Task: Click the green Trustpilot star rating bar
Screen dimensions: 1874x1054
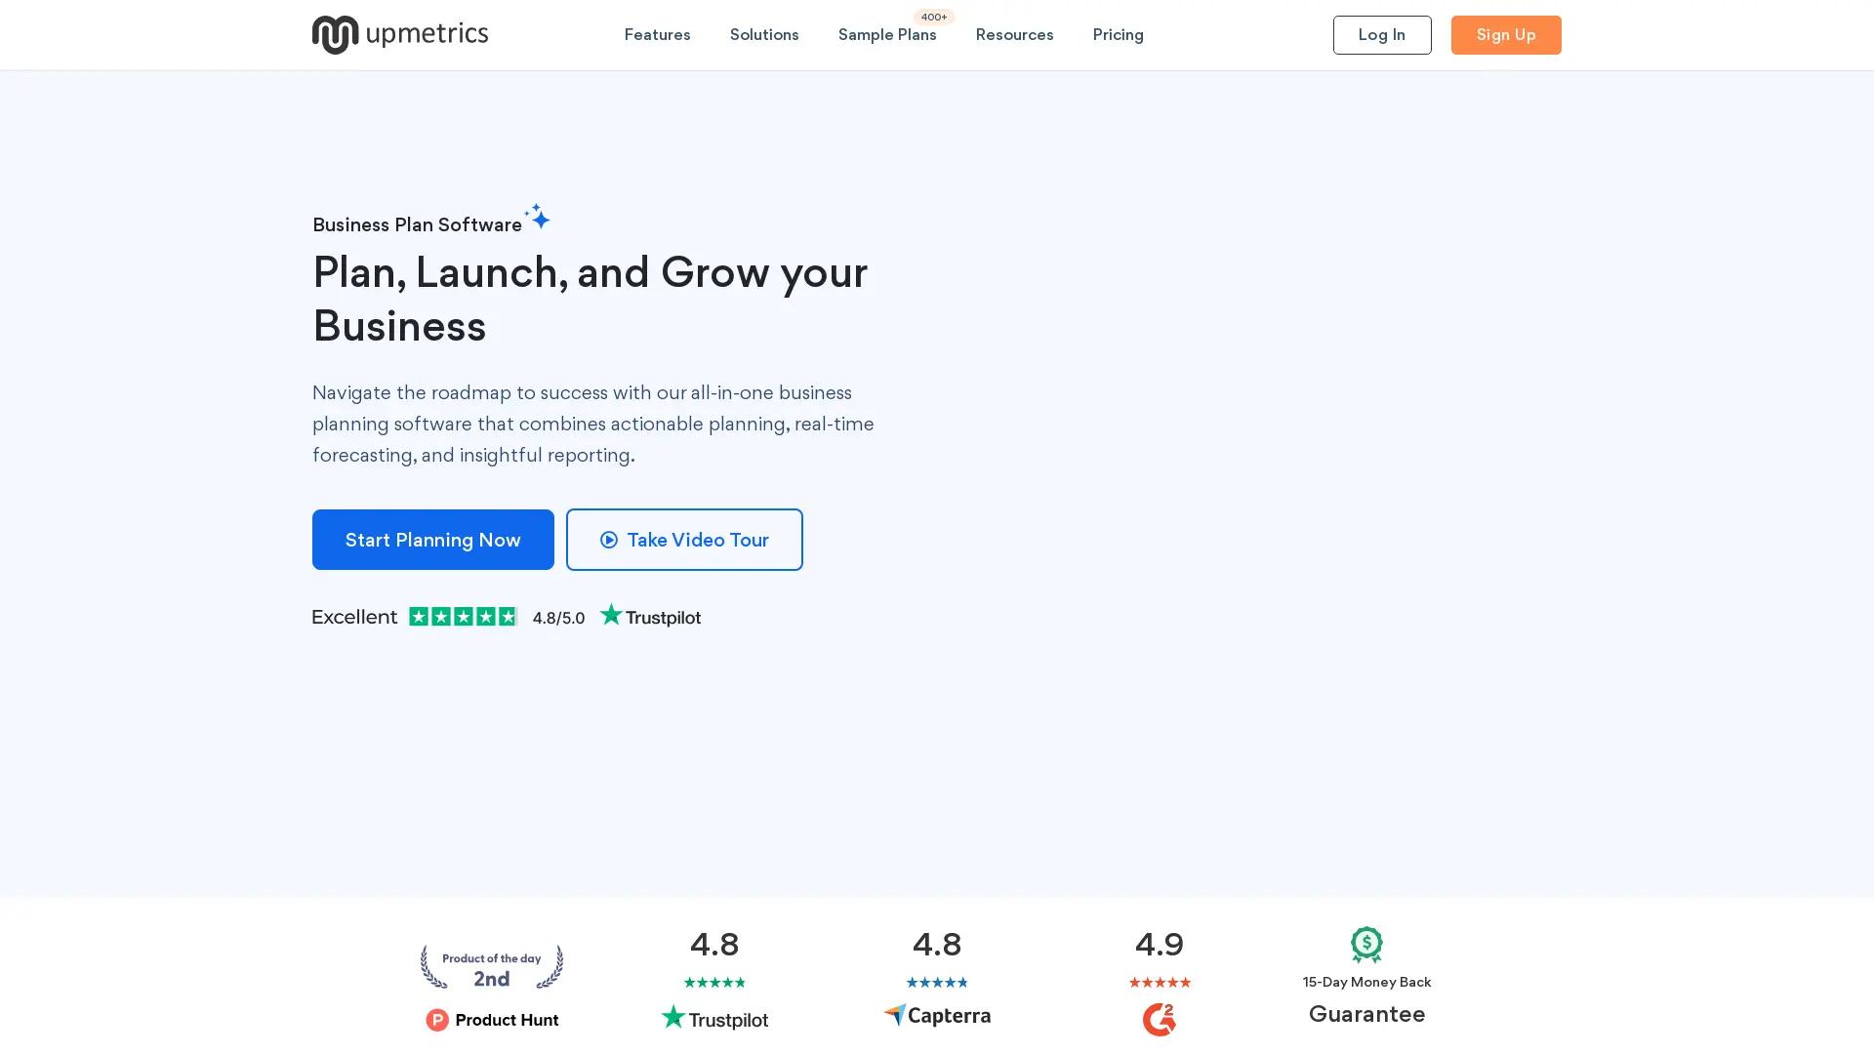Action: tap(464, 616)
